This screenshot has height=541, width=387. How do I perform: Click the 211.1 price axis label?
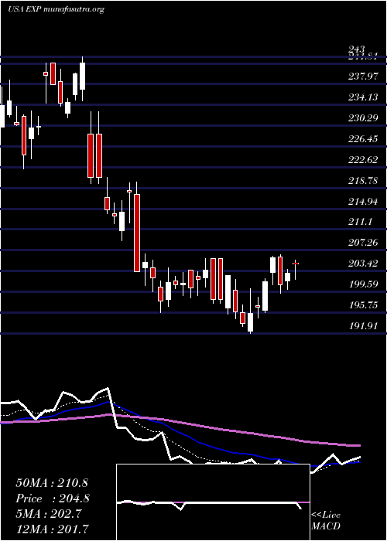(361, 222)
